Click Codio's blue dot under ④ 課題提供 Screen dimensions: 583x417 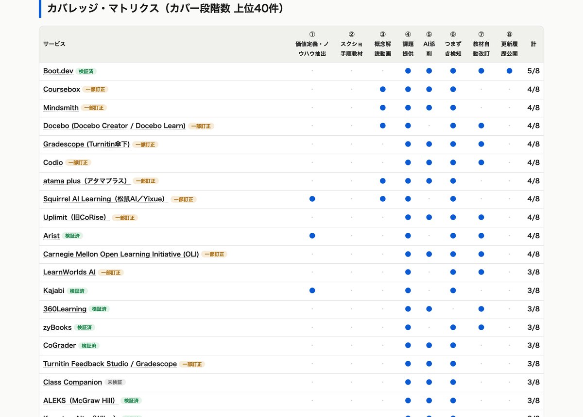pyautogui.click(x=408, y=162)
